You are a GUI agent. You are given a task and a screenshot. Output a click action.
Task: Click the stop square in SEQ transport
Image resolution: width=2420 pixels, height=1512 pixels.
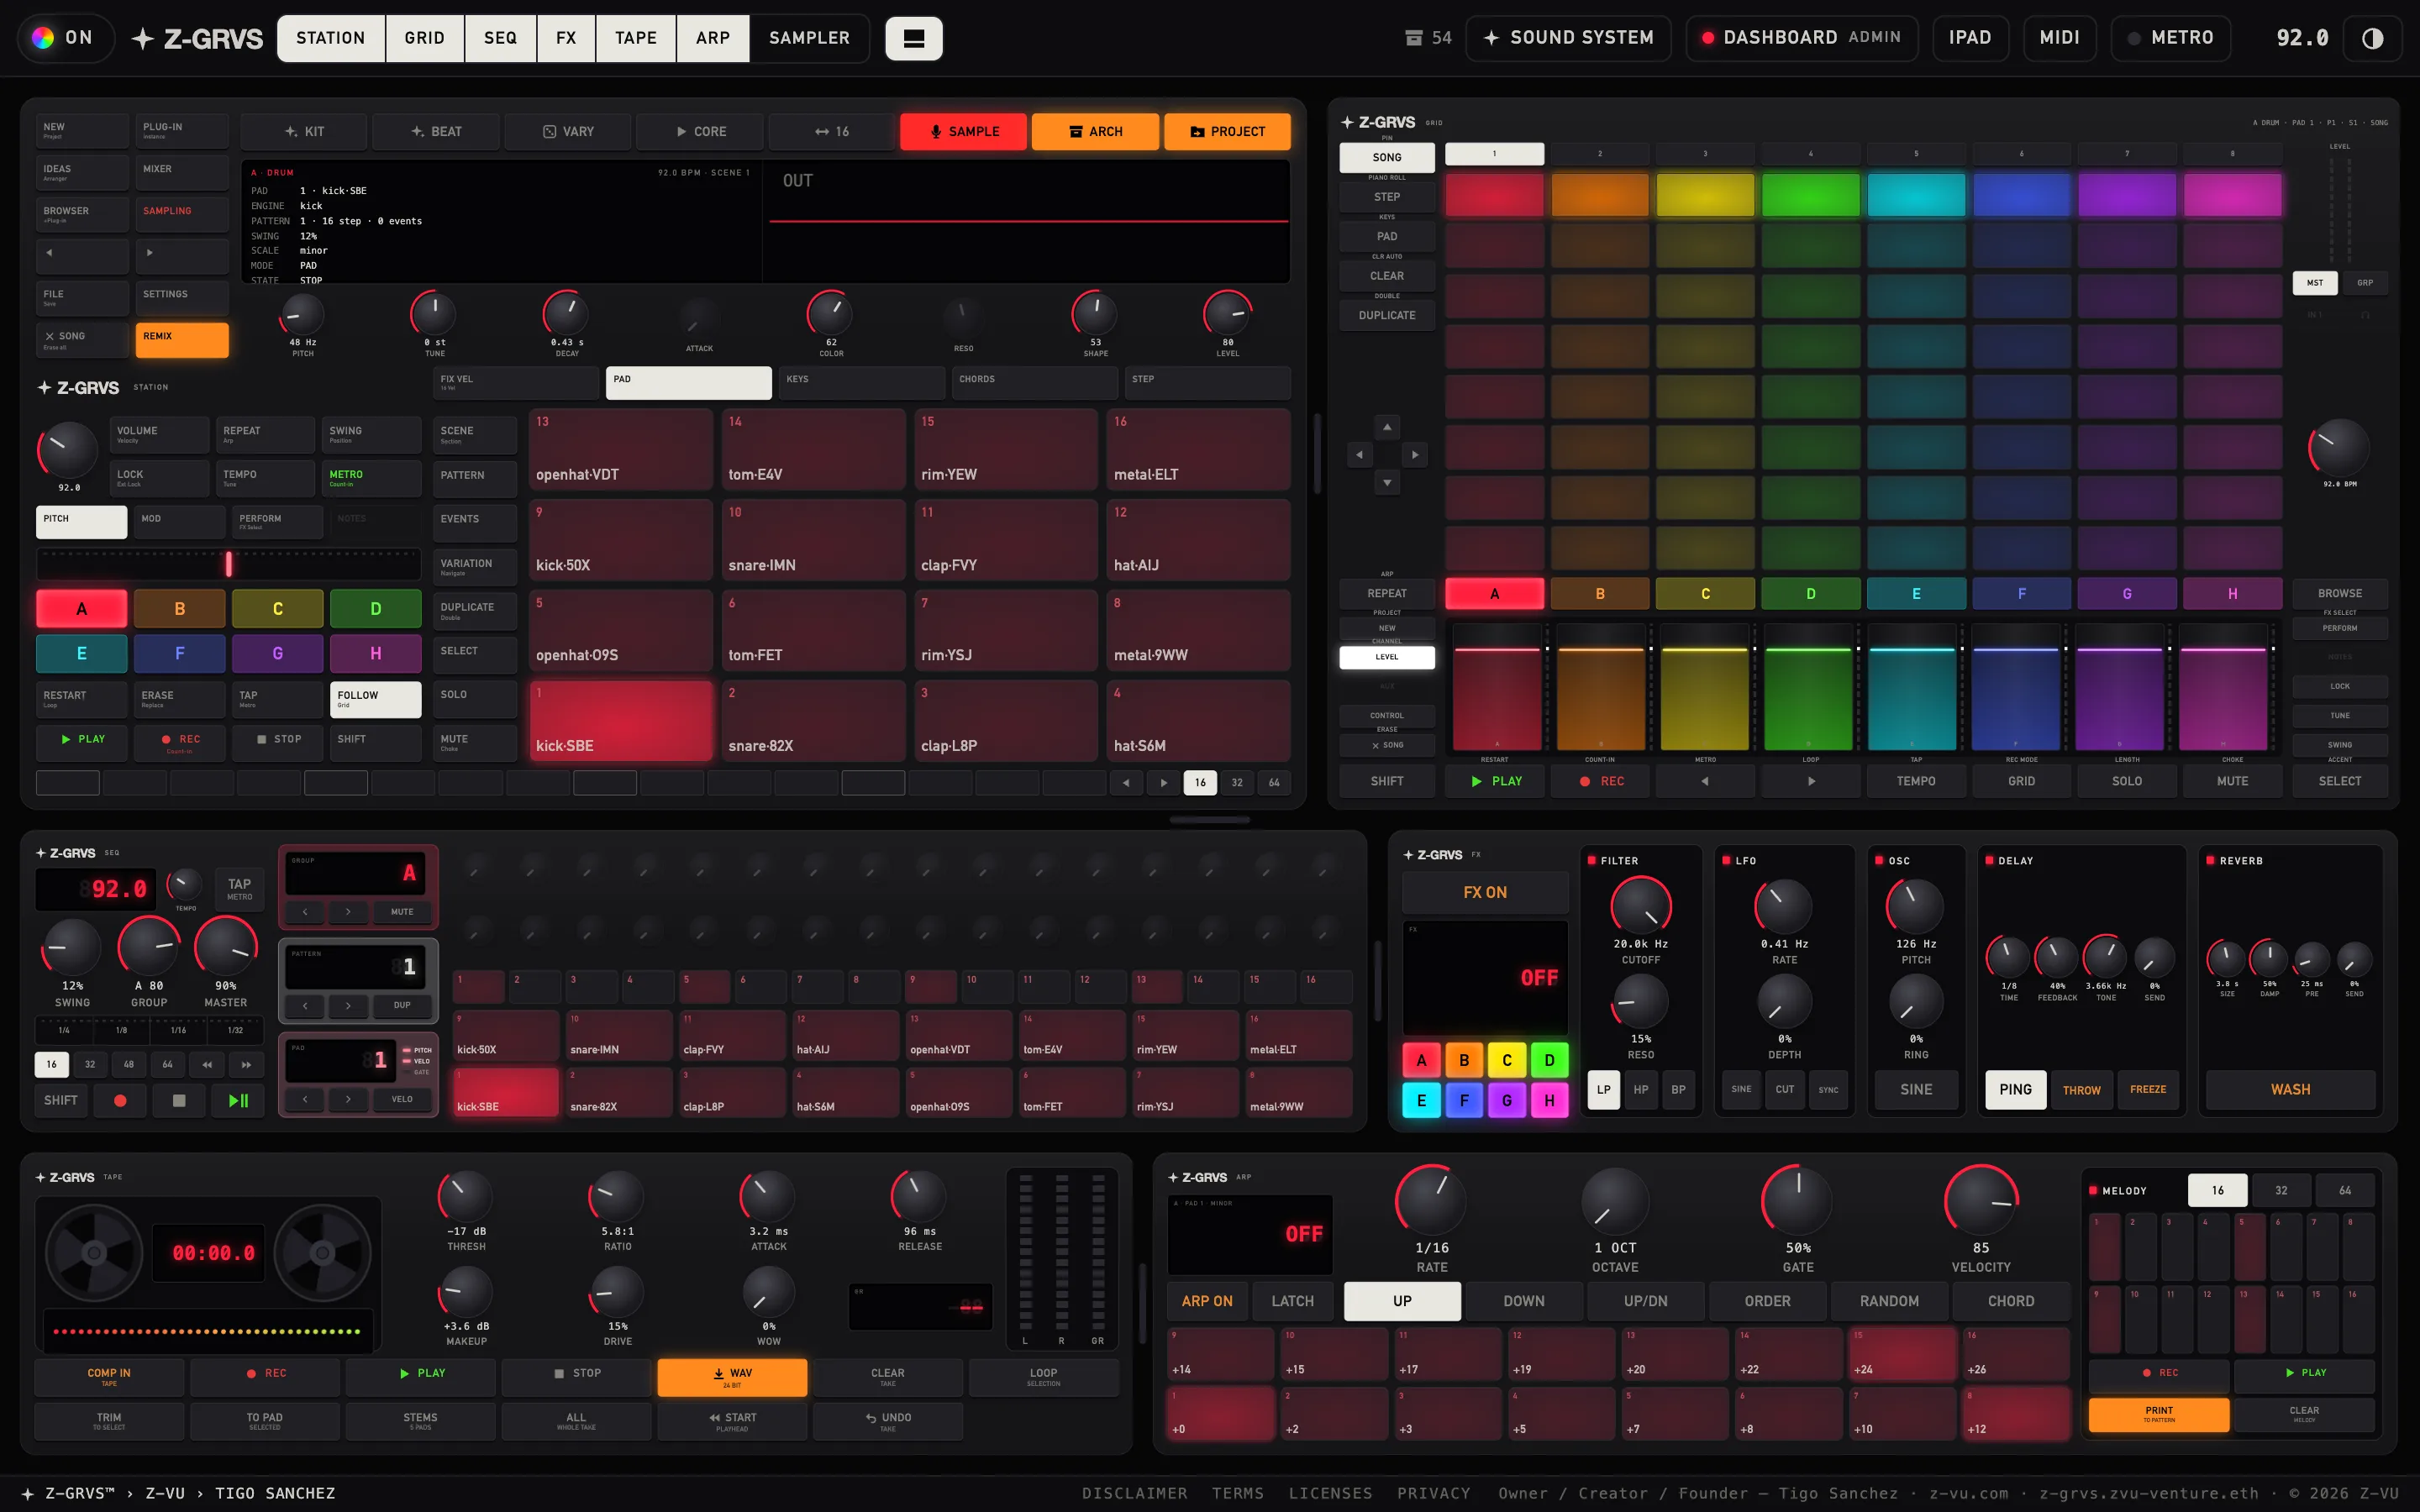[179, 1100]
